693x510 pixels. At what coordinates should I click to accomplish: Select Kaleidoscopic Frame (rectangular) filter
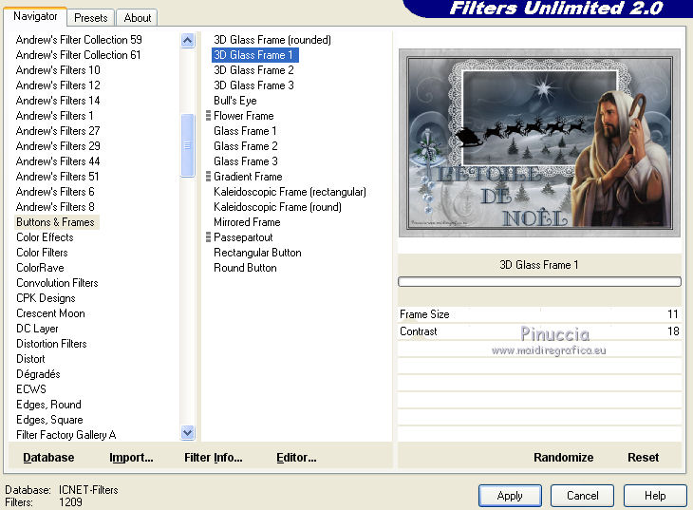(290, 192)
